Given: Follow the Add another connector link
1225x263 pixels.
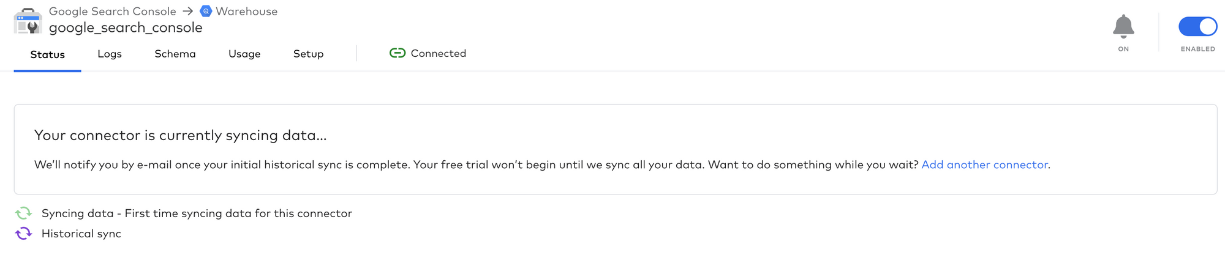Looking at the screenshot, I should (984, 165).
